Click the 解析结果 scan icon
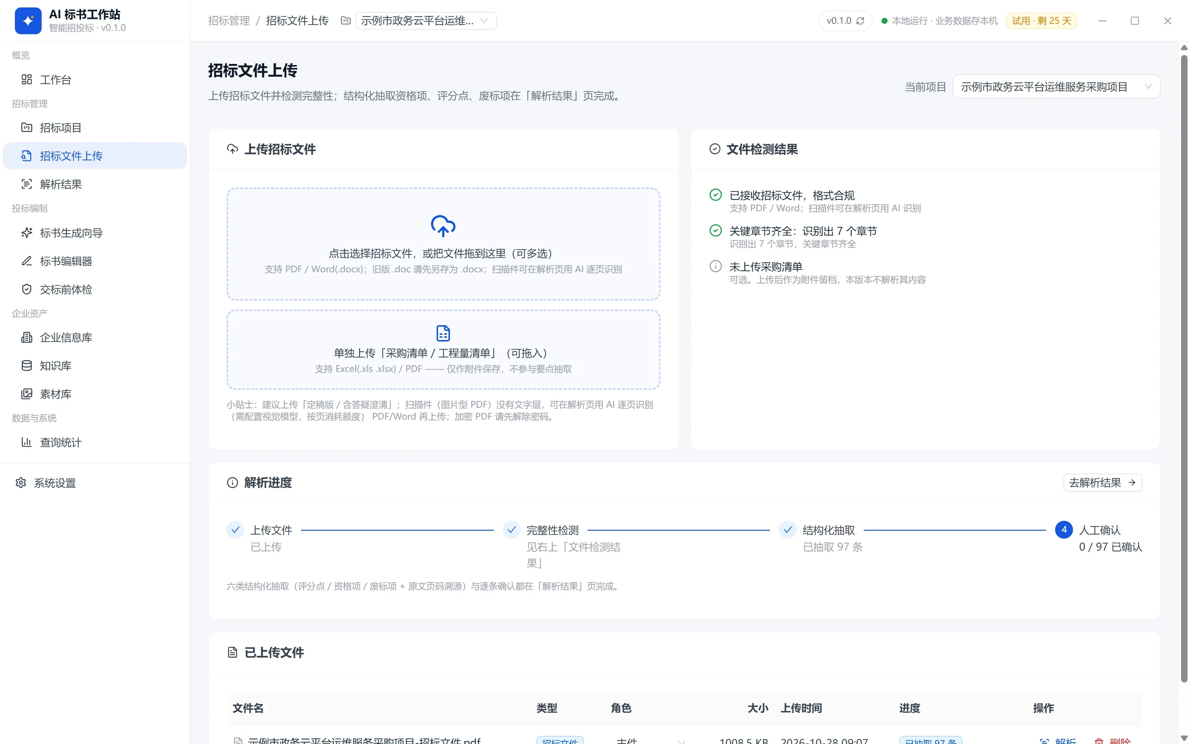1190x744 pixels. pos(26,184)
